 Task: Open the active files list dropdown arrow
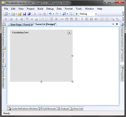113,24
